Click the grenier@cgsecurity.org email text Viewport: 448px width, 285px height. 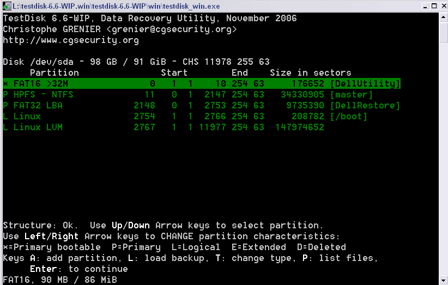172,29
